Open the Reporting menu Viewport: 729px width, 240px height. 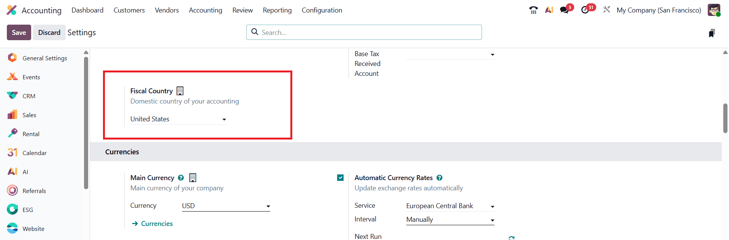coord(277,10)
